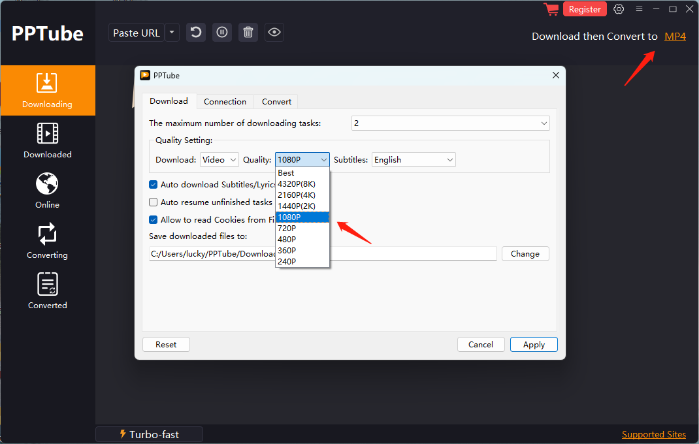
Task: Disable Allow to read Cookies from Firefox
Action: [153, 219]
